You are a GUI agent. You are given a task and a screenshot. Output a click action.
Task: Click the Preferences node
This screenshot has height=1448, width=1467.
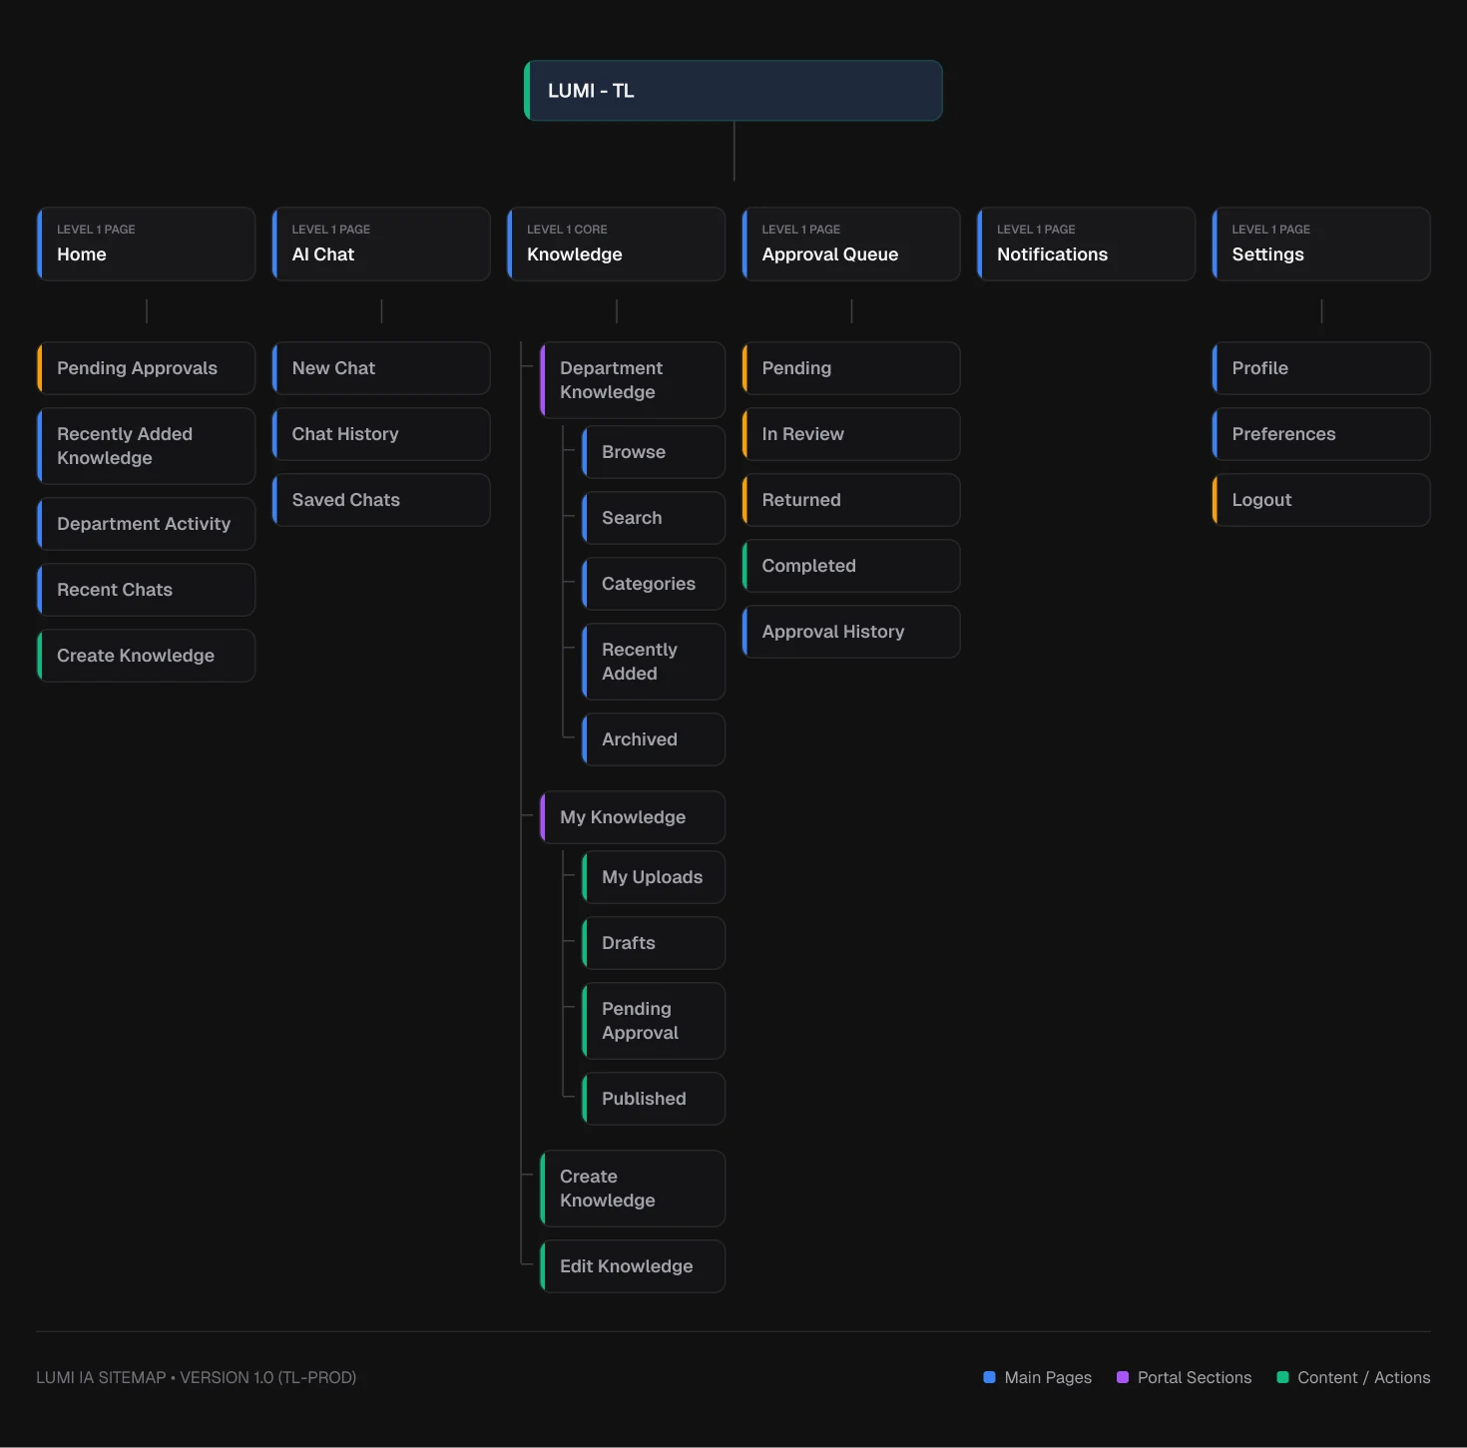pos(1321,434)
